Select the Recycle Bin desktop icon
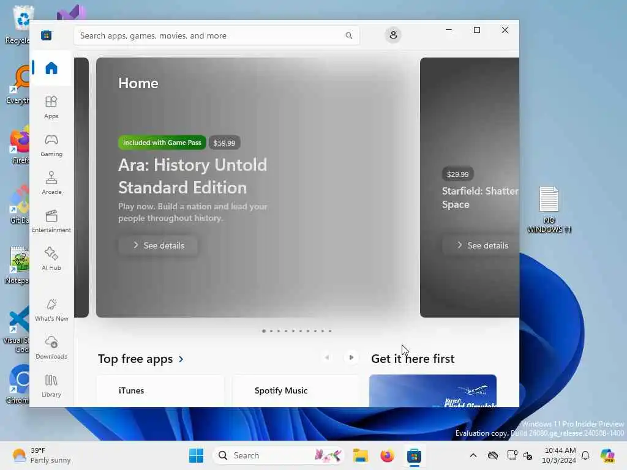Image resolution: width=627 pixels, height=470 pixels. pos(18,24)
